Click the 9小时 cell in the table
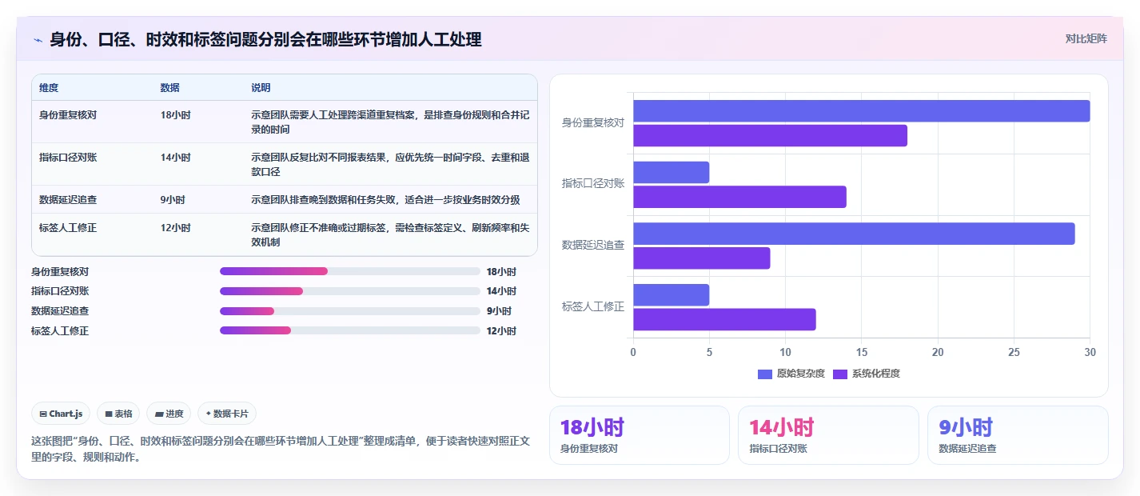 173,200
